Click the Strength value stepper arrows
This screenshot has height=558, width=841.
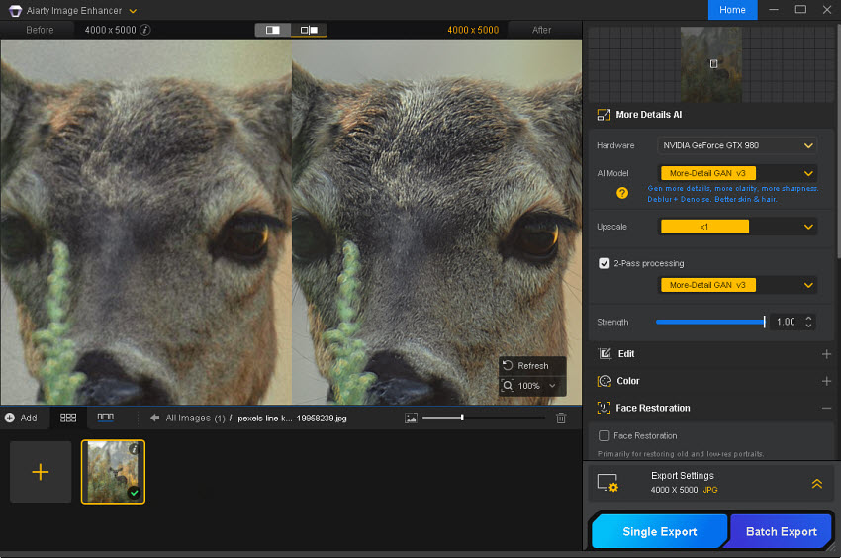coord(808,322)
